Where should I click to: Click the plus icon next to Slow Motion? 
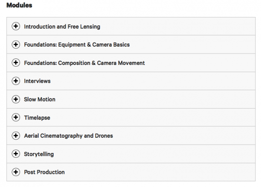pos(16,99)
